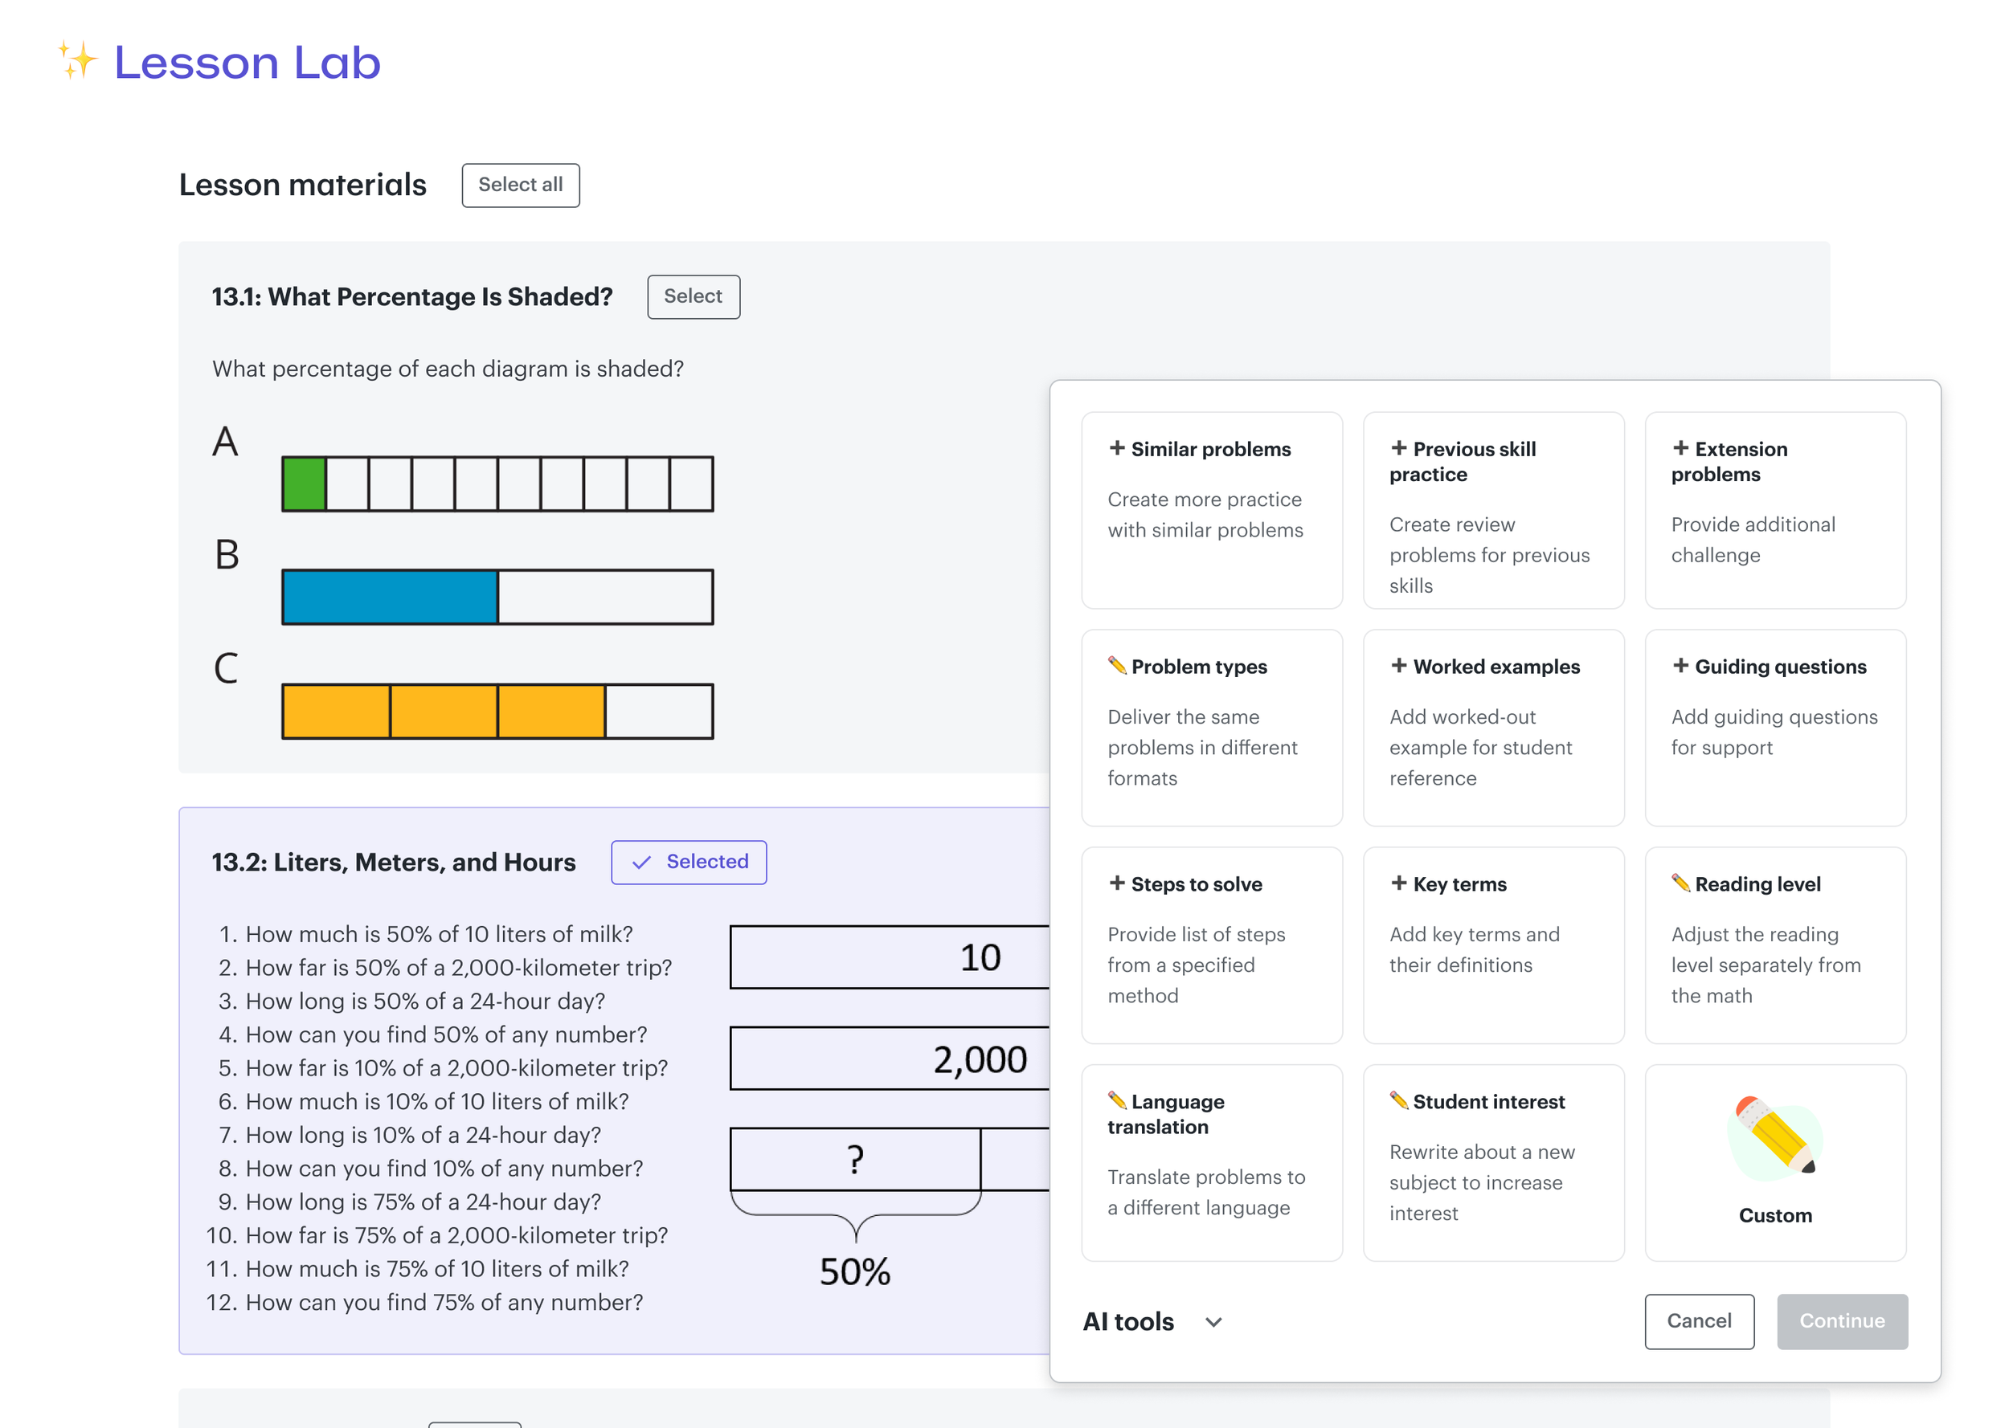
Task: Click the plus icon on Key terms
Action: pos(1398,882)
